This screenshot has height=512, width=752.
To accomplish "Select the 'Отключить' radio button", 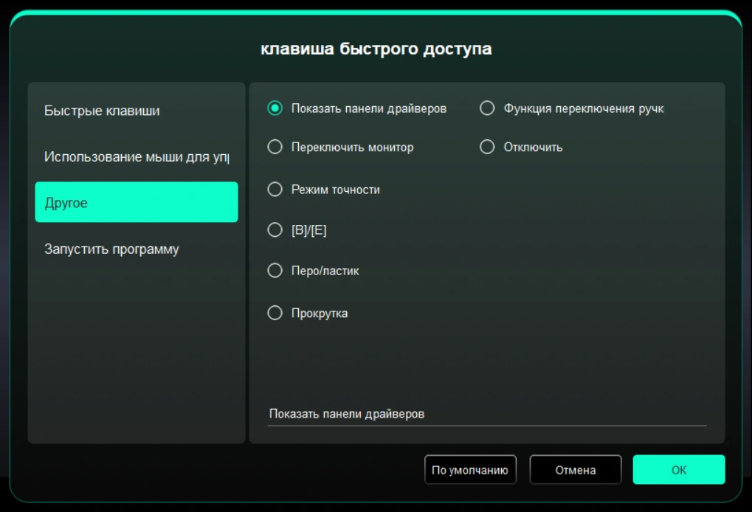I will (x=487, y=148).
